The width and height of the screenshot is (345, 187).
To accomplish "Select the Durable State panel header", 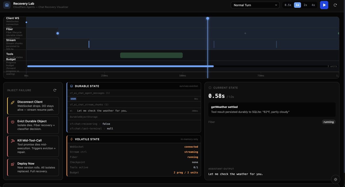I will (x=134, y=86).
